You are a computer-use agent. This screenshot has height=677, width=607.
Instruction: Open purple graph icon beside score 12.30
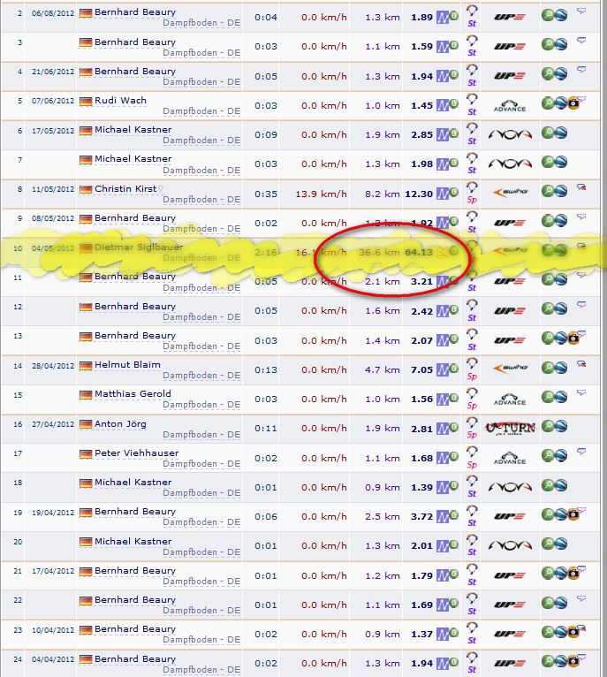(x=443, y=194)
